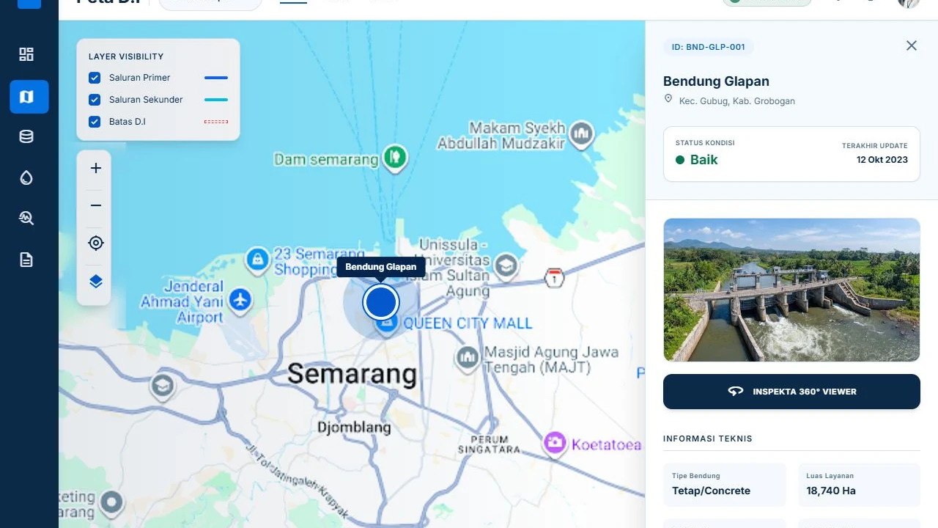Toggle the Saluran Primer layer checkbox
Viewport: 938px width, 528px height.
click(95, 78)
